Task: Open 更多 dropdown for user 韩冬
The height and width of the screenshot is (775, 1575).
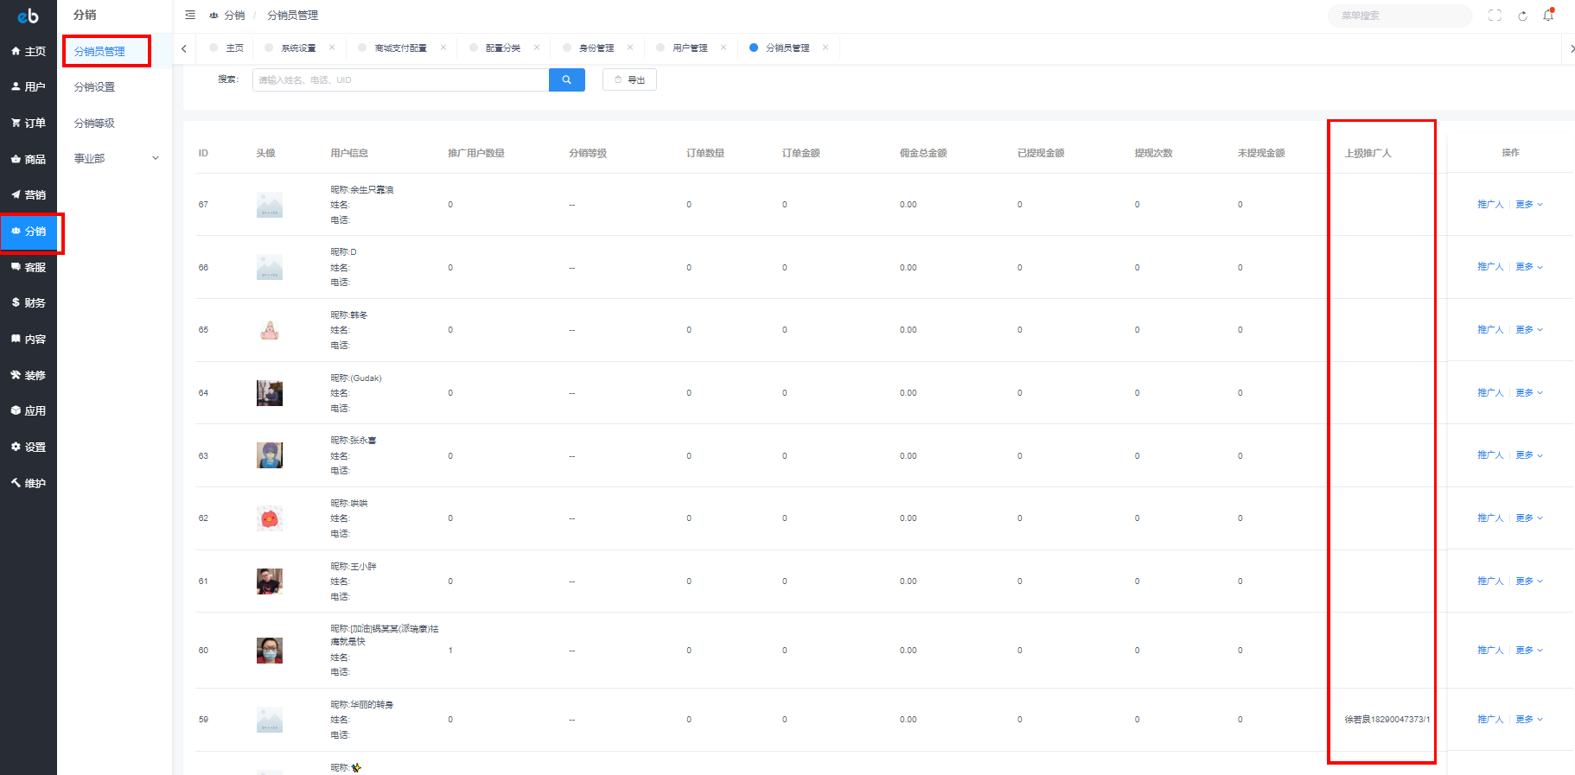Action: pos(1528,330)
